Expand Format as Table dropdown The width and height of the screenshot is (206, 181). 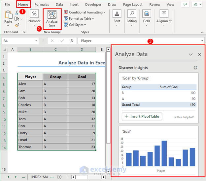click(x=93, y=18)
